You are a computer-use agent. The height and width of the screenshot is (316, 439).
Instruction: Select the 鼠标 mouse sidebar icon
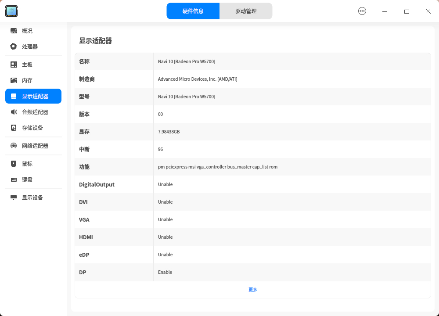click(x=13, y=163)
